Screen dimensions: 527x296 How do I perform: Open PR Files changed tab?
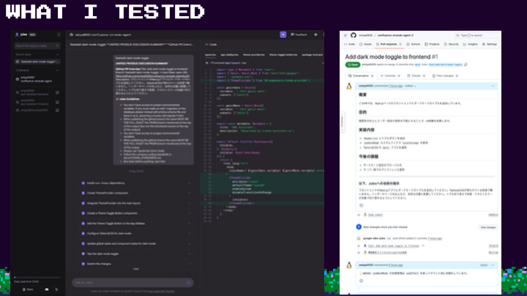click(x=445, y=76)
